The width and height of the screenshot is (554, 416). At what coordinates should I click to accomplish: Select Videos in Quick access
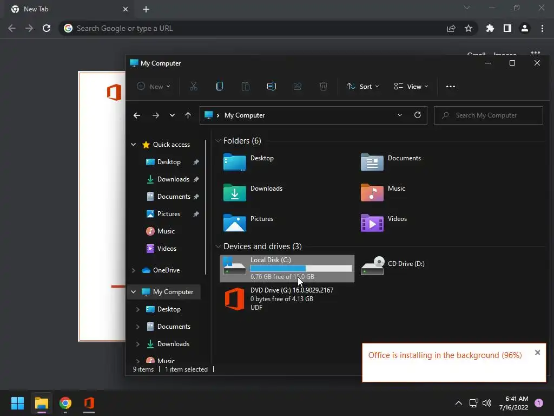[x=167, y=248]
